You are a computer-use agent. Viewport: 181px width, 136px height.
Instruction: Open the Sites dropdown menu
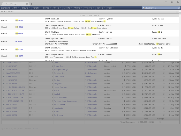(x=110, y=8)
